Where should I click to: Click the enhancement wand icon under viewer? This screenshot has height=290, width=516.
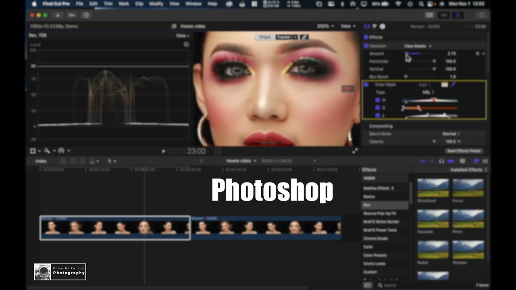[x=47, y=151]
